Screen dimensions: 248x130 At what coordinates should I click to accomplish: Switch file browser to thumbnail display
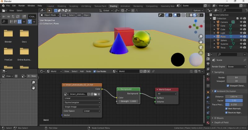tap(20, 21)
